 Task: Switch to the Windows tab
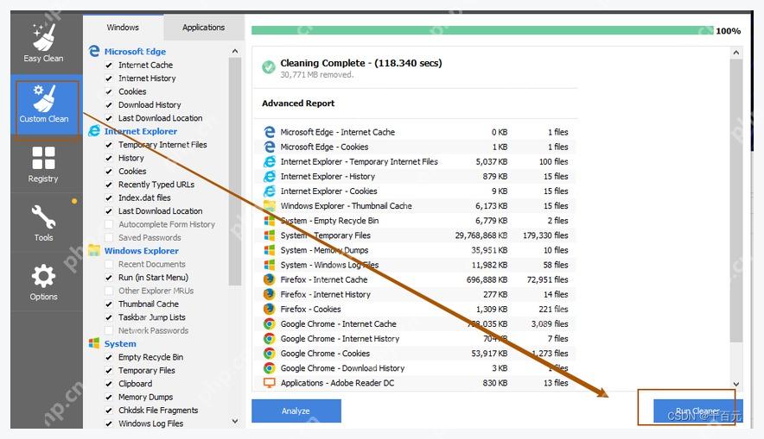click(x=123, y=28)
